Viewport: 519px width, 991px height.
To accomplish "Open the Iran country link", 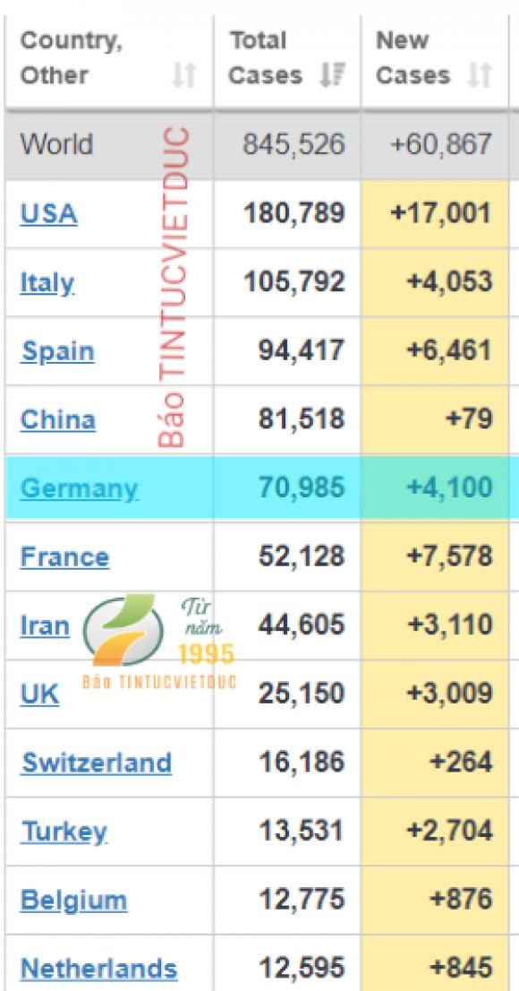I will (44, 625).
